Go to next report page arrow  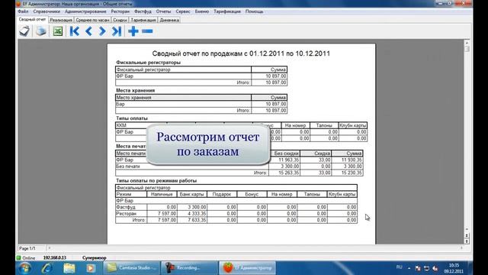click(102, 31)
